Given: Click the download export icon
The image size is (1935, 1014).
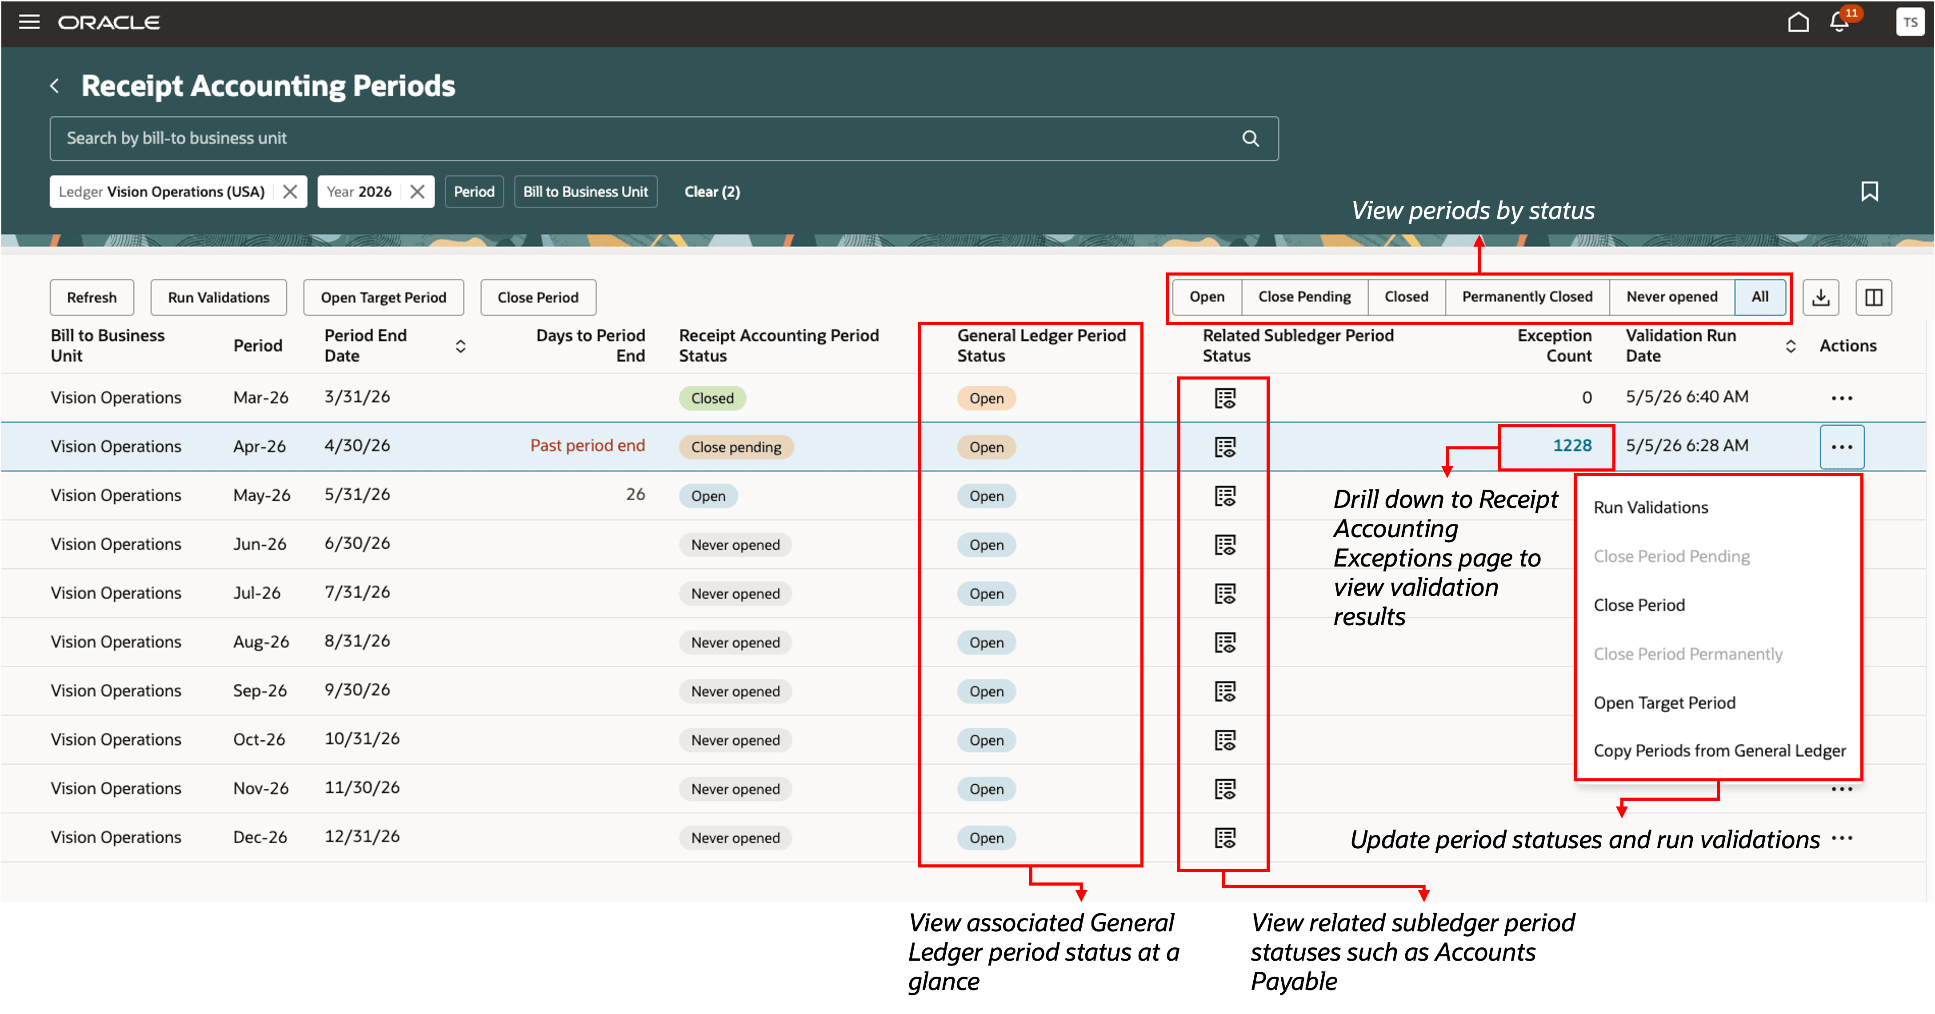Looking at the screenshot, I should tap(1820, 297).
